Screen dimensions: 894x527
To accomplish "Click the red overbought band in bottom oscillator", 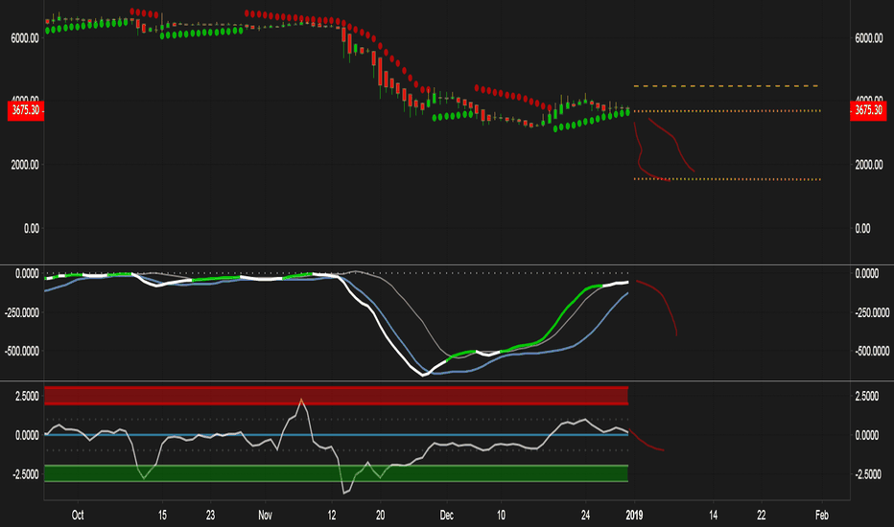I will (x=337, y=396).
